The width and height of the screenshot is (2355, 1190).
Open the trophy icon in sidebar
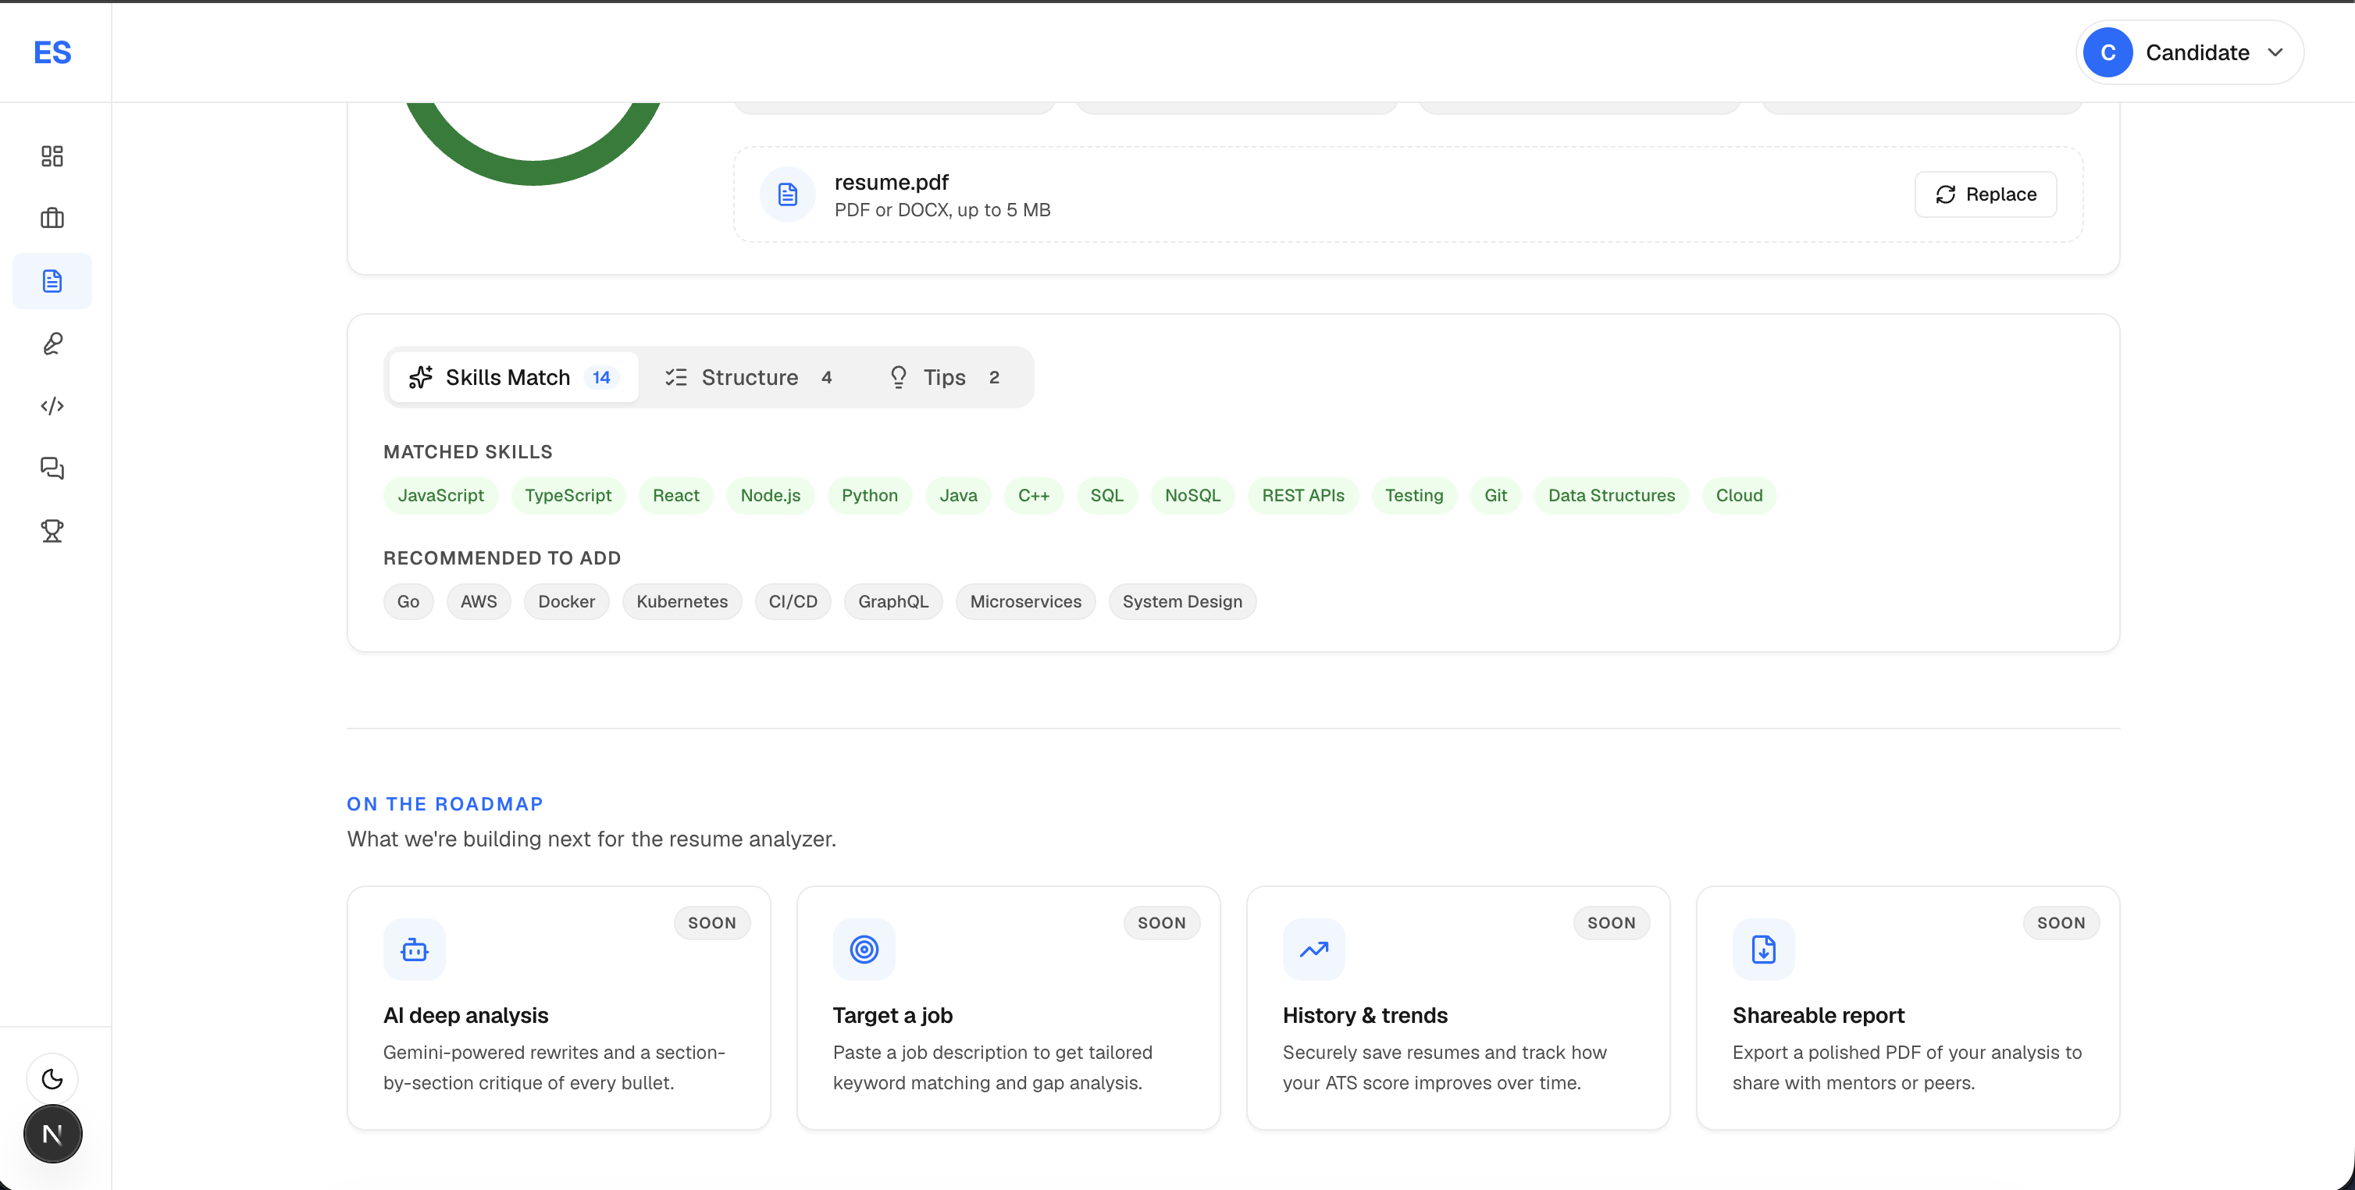pos(52,530)
